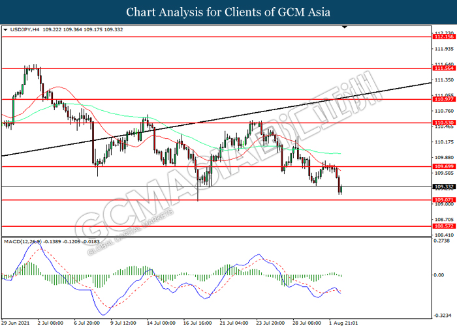
Task: Select the 108.572 support price label
Action: click(444, 226)
